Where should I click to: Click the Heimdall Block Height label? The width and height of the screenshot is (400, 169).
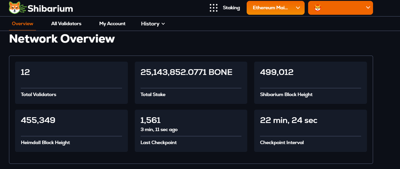pyautogui.click(x=45, y=142)
